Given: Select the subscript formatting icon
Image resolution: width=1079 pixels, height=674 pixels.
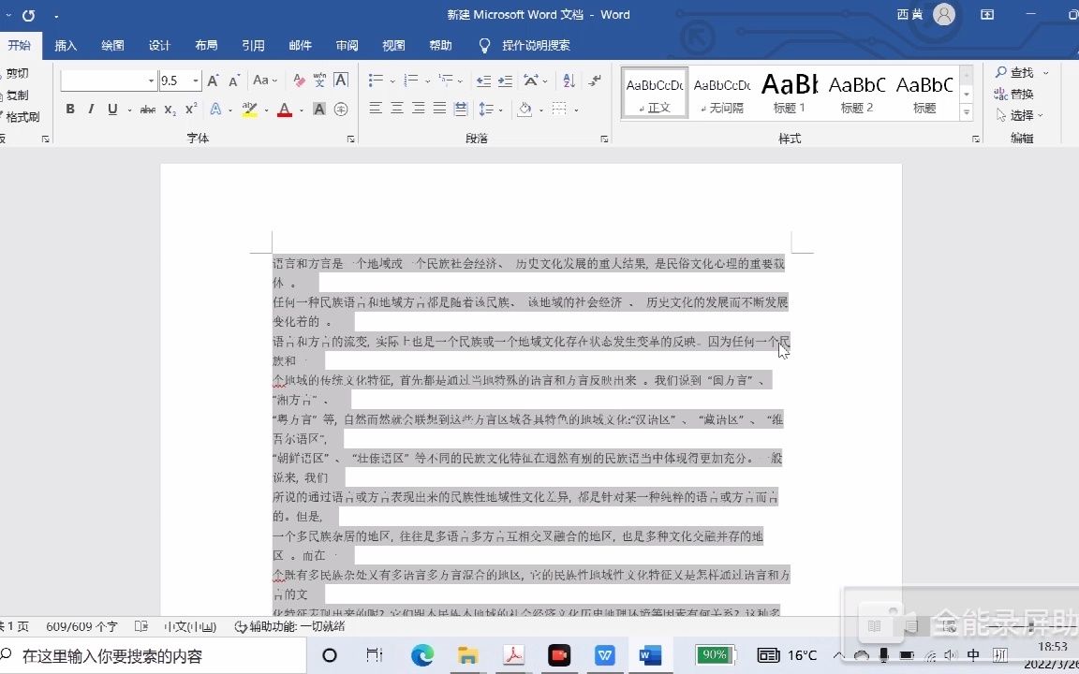Looking at the screenshot, I should [x=170, y=110].
